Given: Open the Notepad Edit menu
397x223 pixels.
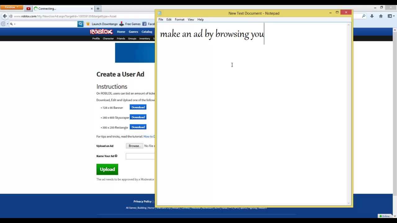Looking at the screenshot, I should pyautogui.click(x=169, y=20).
